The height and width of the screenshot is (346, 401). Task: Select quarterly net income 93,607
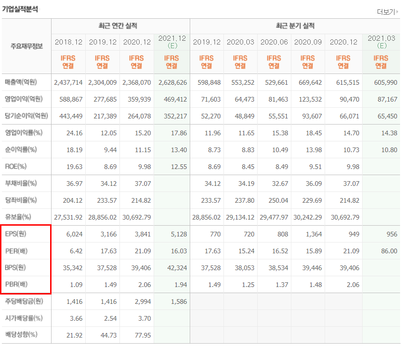click(312, 116)
